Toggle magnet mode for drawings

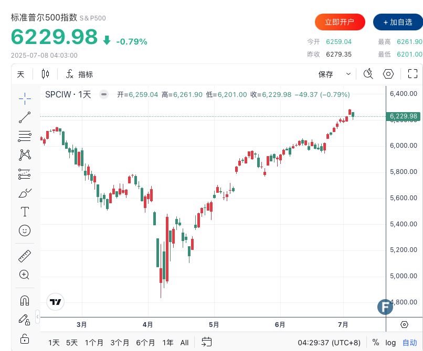point(25,300)
